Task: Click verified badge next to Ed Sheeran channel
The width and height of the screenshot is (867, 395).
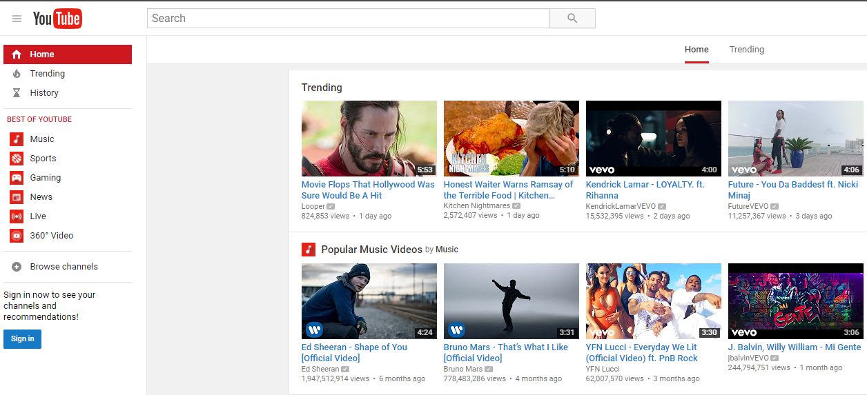Action: (345, 369)
